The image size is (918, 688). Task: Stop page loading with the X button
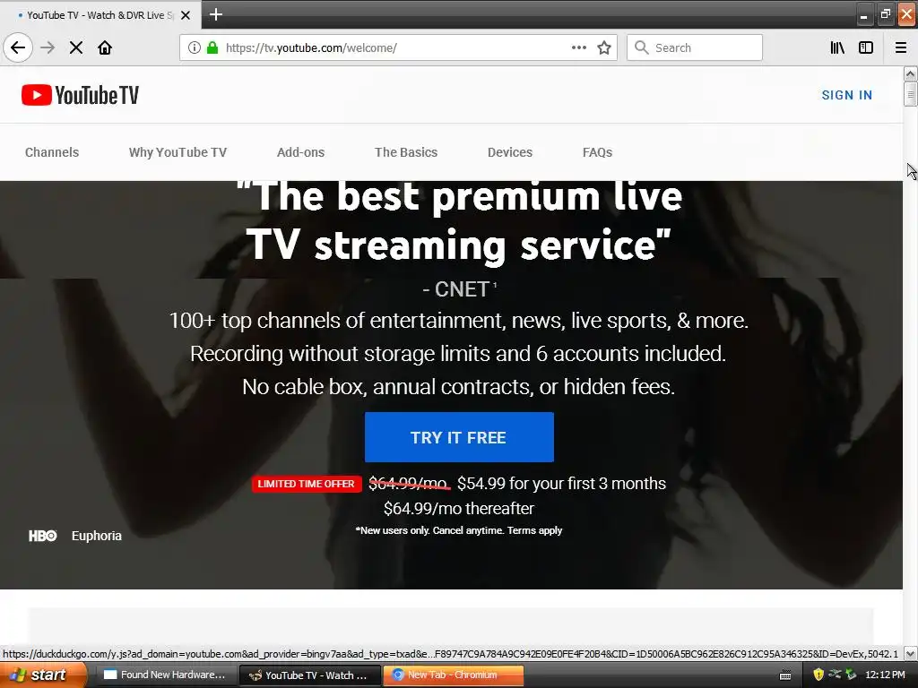click(x=76, y=47)
